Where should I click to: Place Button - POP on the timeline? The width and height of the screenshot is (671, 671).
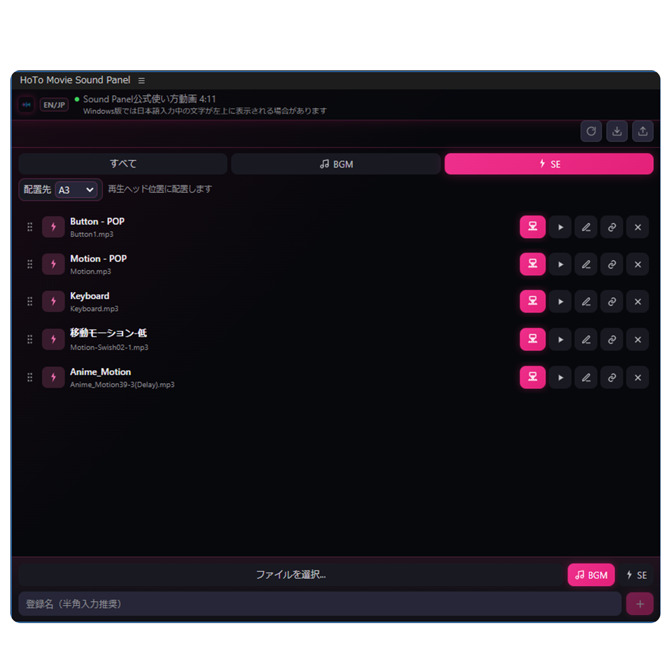tap(532, 227)
